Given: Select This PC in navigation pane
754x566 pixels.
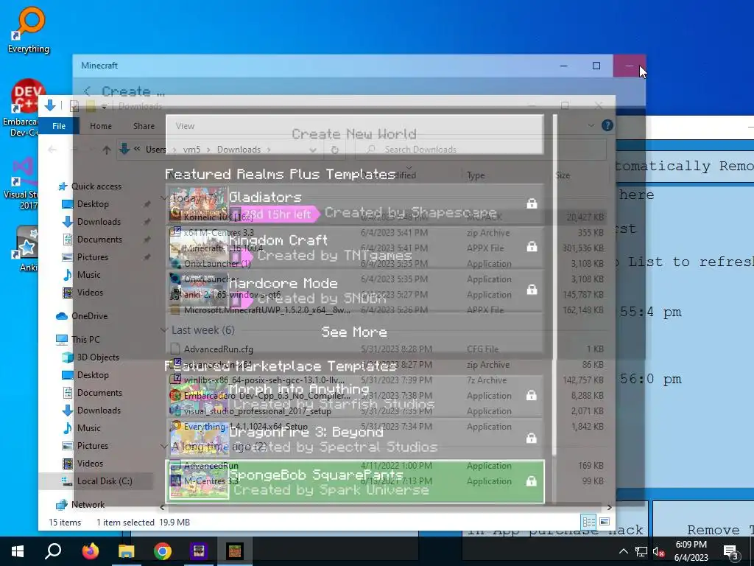Looking at the screenshot, I should click(x=85, y=339).
